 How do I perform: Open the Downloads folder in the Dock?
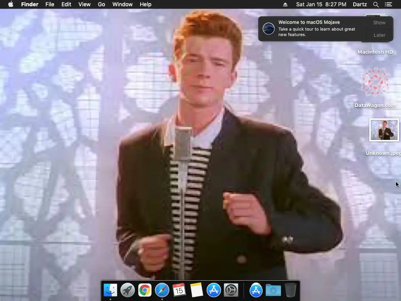pyautogui.click(x=273, y=290)
